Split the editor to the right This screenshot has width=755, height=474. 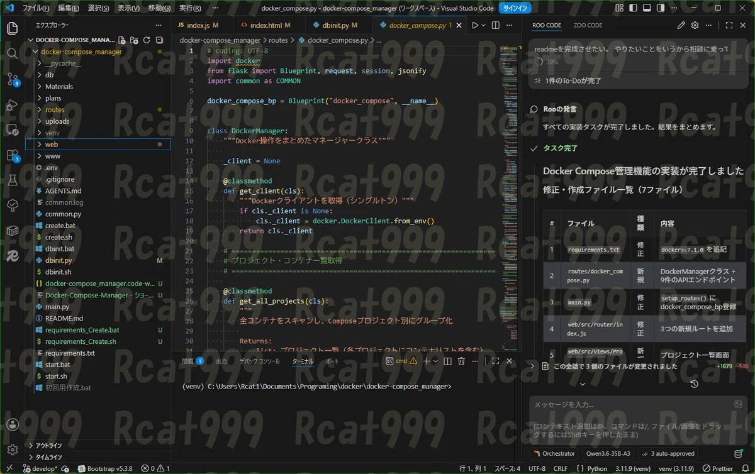pos(495,25)
